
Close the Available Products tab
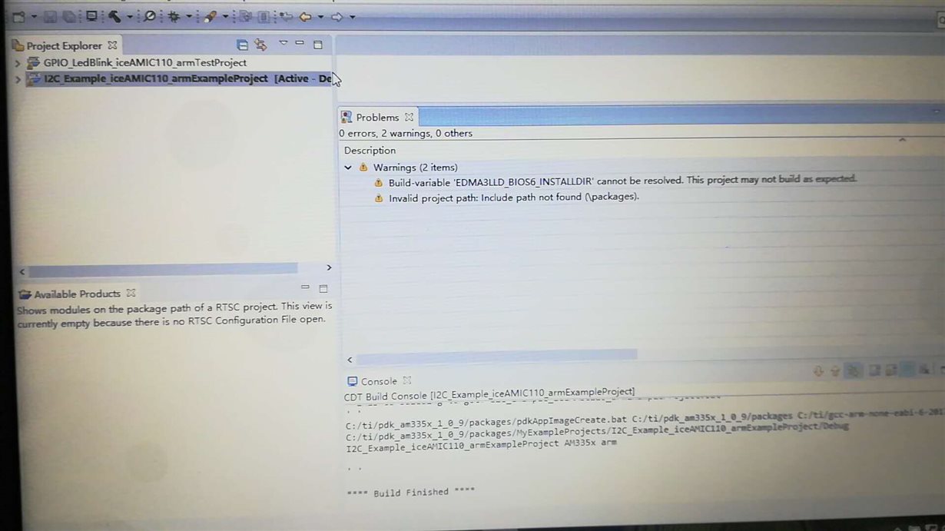(x=131, y=293)
